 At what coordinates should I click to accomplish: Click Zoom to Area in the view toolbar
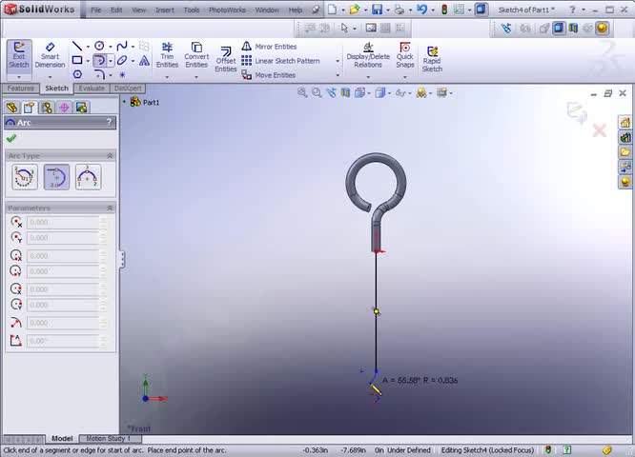317,92
